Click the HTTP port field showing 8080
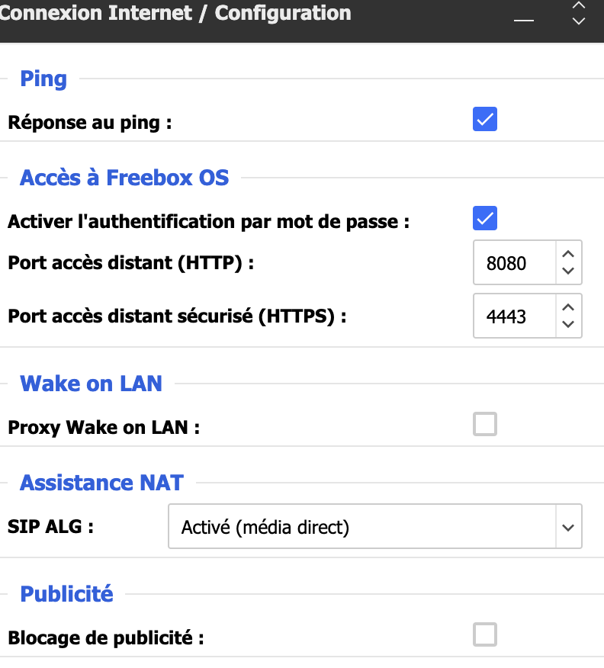The height and width of the screenshot is (668, 604). (x=512, y=263)
